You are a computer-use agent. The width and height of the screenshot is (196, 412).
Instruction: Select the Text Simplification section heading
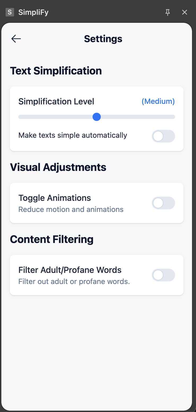click(56, 71)
